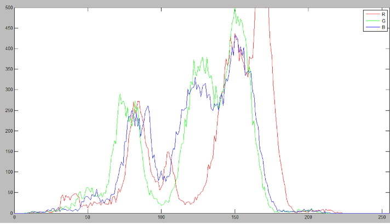Click the blue curve's peak near 90
The image size is (390, 224).
pyautogui.click(x=147, y=107)
